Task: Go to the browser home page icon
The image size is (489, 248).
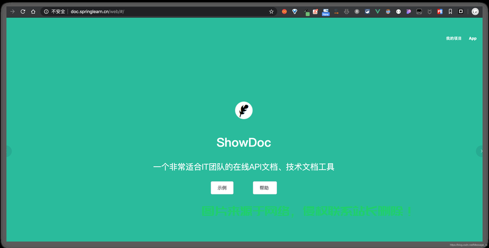Action: pos(33,11)
